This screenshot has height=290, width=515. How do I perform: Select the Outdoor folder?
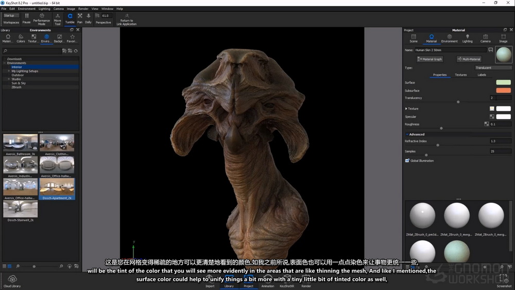pos(18,75)
